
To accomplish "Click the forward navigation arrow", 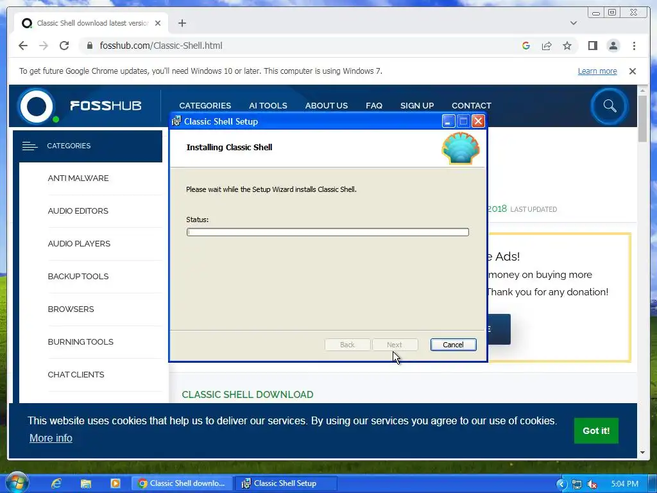I will 44,46.
